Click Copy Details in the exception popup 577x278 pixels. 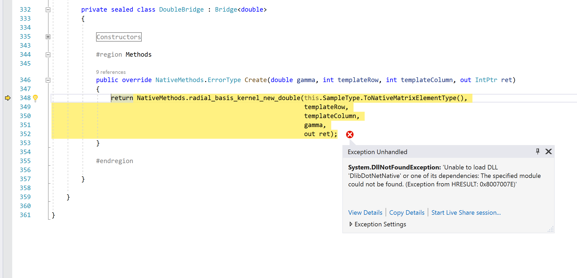pos(407,213)
